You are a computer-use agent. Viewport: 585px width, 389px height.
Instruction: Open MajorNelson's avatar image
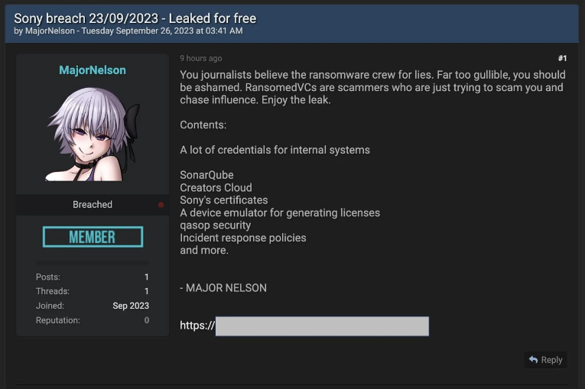point(93,133)
